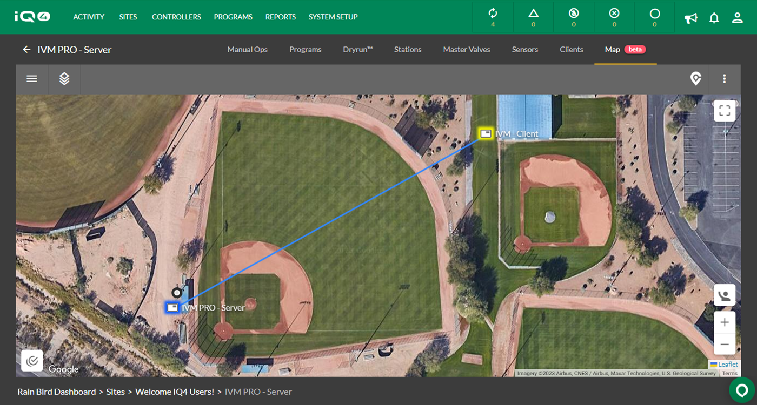Image resolution: width=757 pixels, height=405 pixels.
Task: Open the megaphone announcements icon
Action: coord(690,18)
